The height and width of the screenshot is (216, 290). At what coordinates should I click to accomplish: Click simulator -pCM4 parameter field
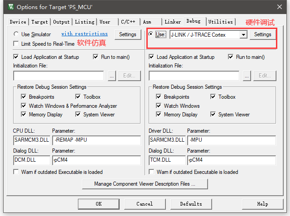(x=97, y=160)
